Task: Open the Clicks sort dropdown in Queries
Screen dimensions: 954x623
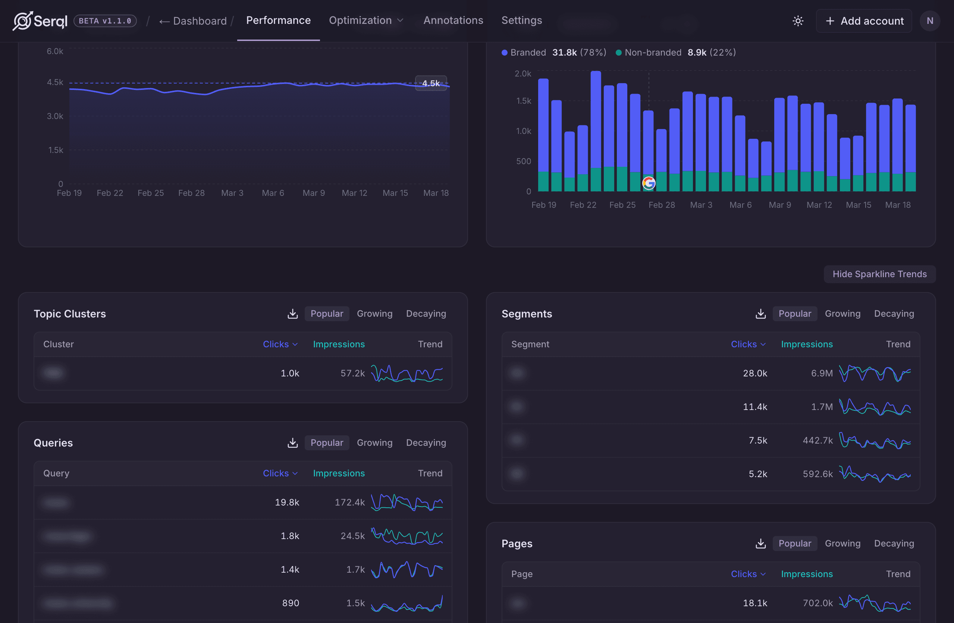Action: tap(280, 473)
